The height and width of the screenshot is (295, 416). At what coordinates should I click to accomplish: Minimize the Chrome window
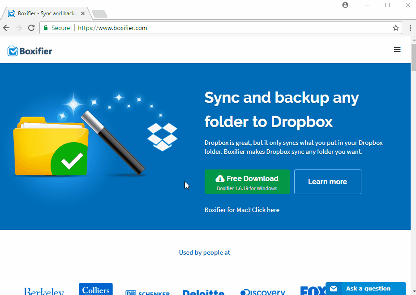point(367,5)
